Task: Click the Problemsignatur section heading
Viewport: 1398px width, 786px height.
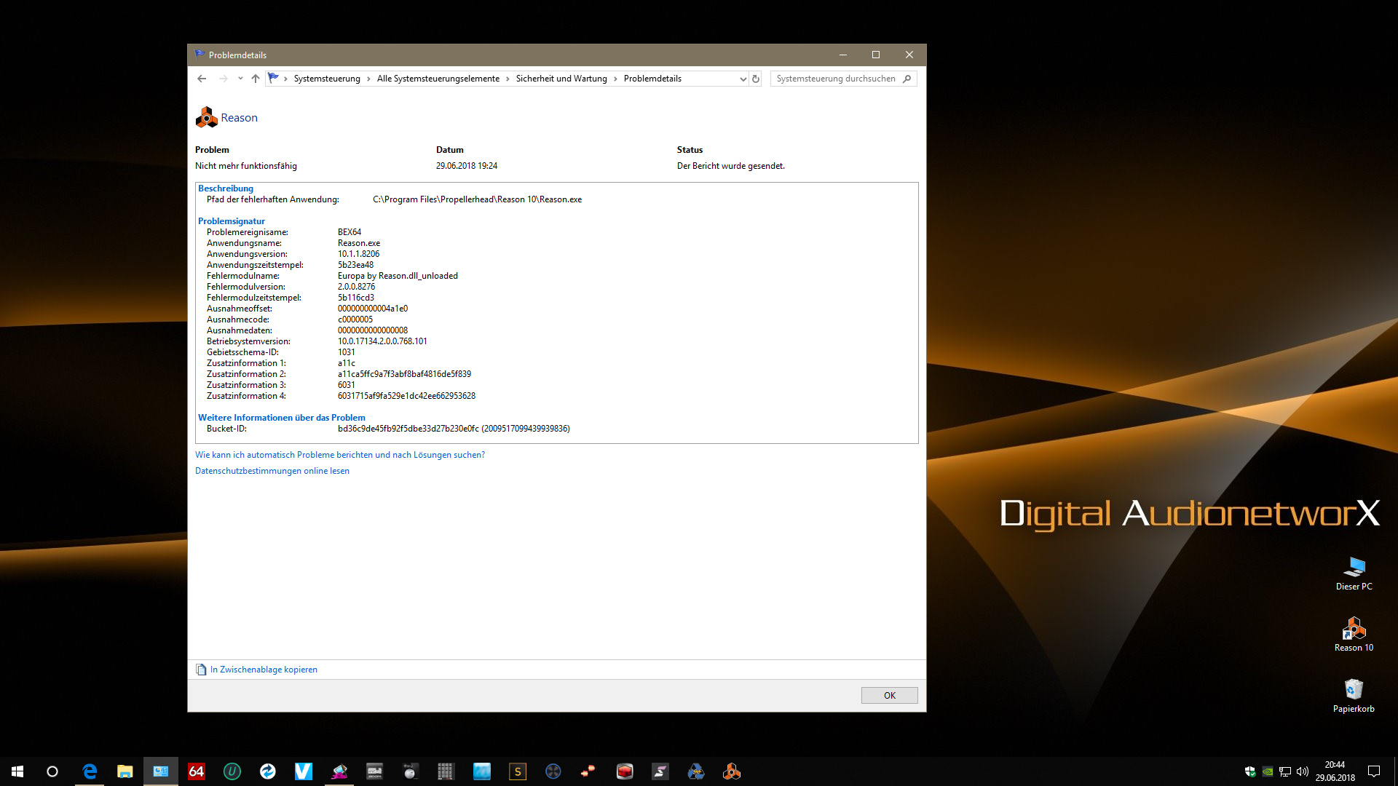Action: coord(232,221)
